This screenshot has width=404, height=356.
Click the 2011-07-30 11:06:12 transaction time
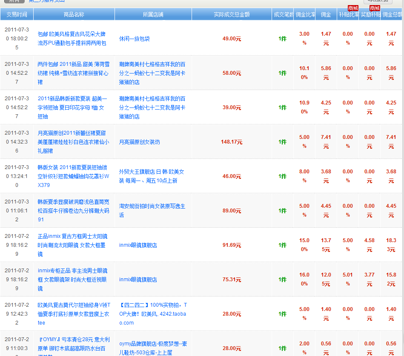coord(17,211)
